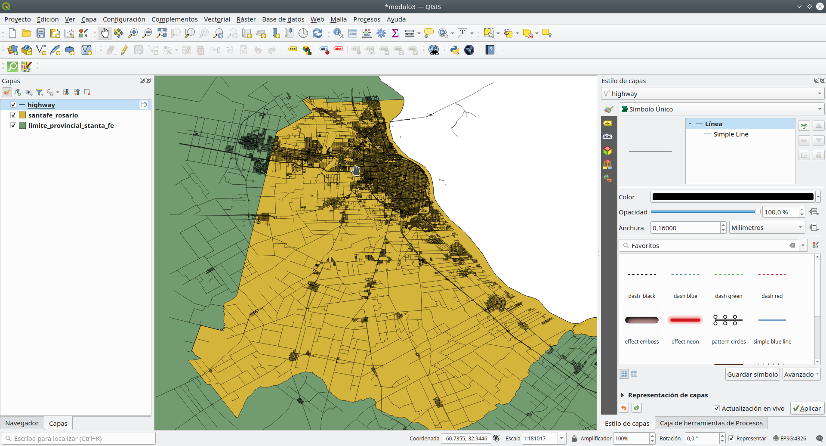The image size is (826, 446).
Task: Open the highway layer selector dropdown
Action: point(712,93)
